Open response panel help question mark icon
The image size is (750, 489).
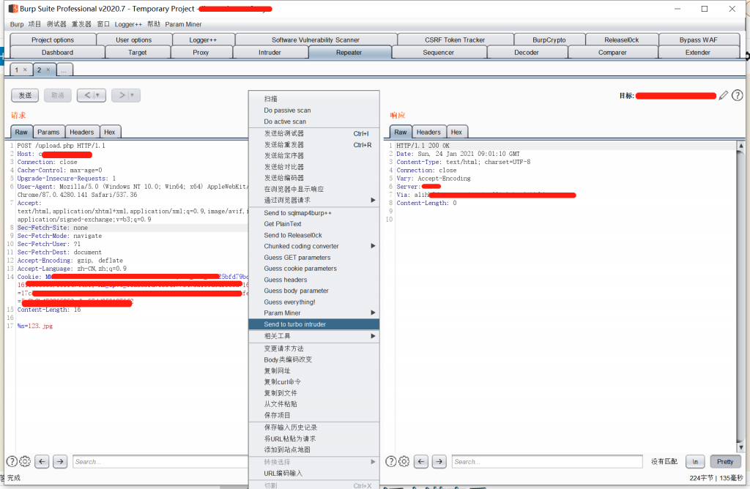point(391,461)
